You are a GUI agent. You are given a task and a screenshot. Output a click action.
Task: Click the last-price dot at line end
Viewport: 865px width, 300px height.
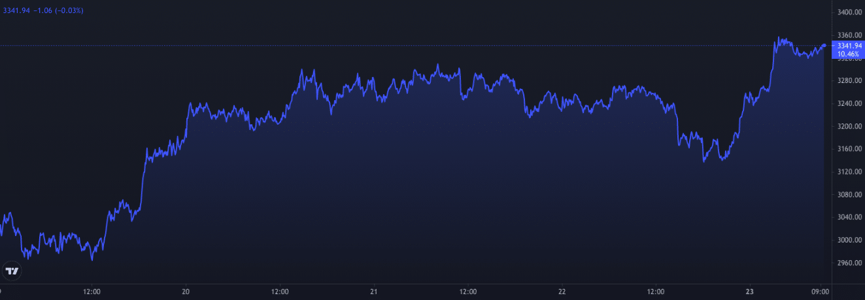(x=824, y=45)
